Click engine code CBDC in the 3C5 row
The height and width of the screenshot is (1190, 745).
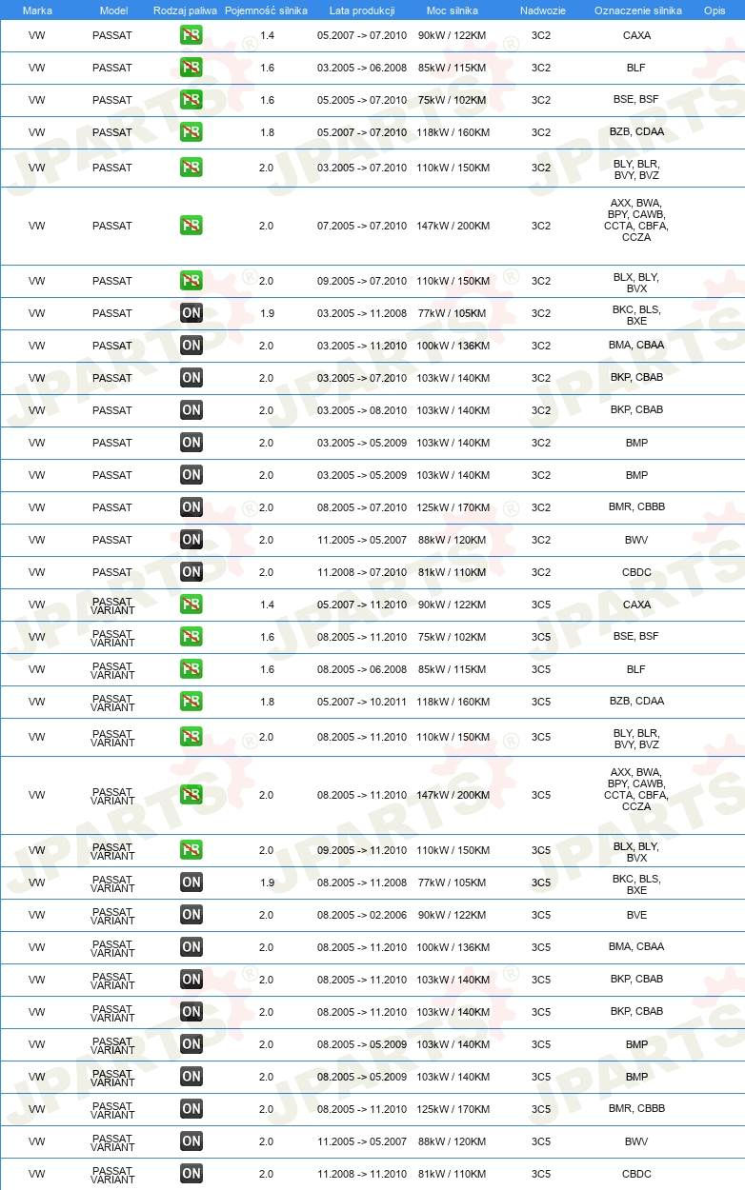click(x=636, y=1174)
